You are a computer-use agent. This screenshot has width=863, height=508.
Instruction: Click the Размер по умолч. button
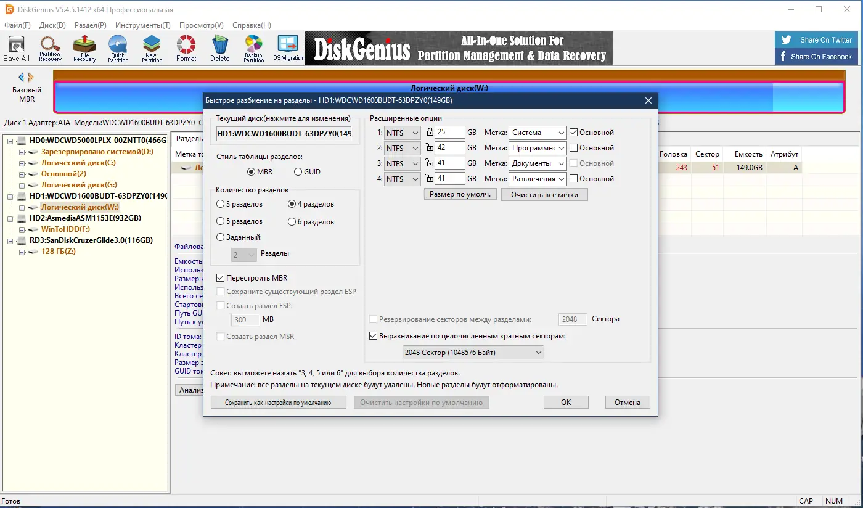point(460,194)
